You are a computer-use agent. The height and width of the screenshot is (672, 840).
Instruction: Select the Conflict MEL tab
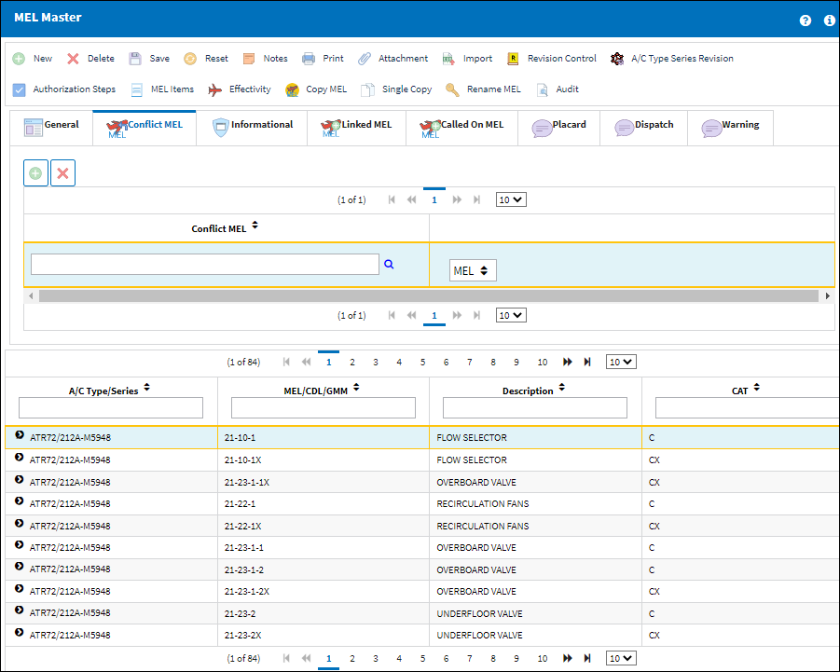(145, 128)
